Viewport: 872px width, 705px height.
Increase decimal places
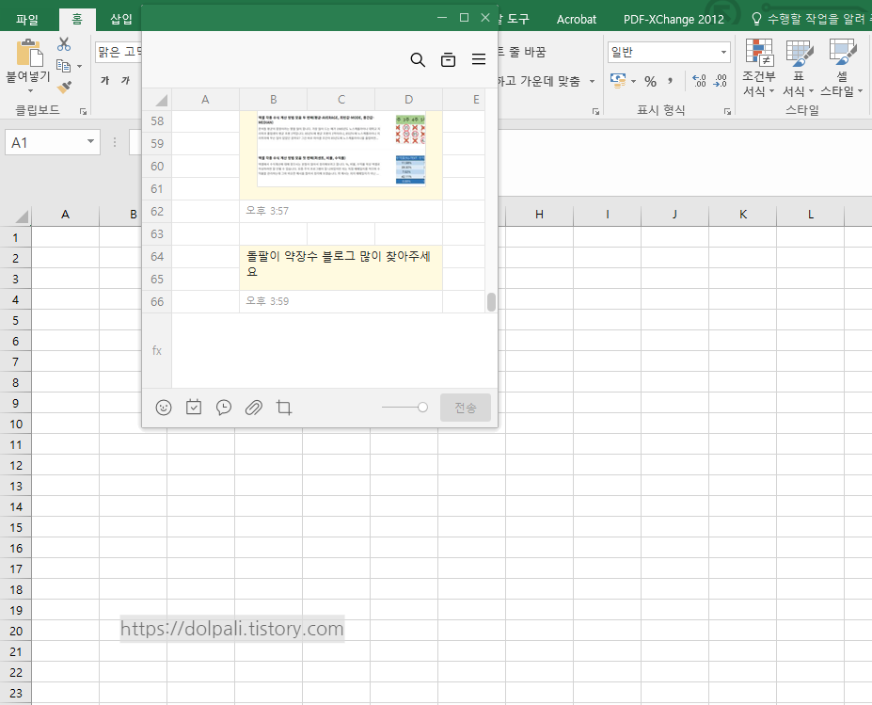(699, 81)
